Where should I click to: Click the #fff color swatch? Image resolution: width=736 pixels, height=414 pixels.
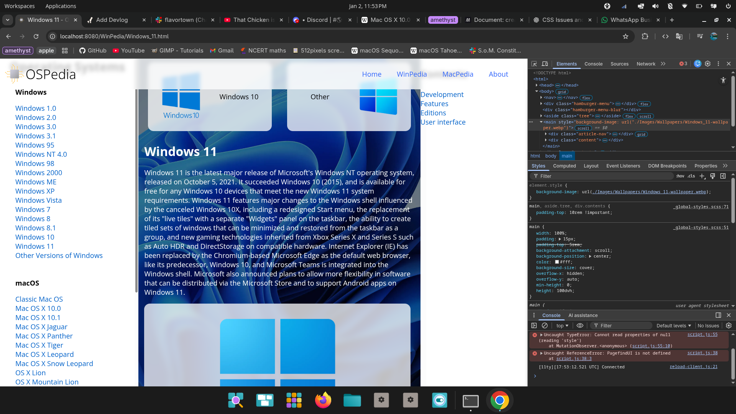[x=557, y=262]
